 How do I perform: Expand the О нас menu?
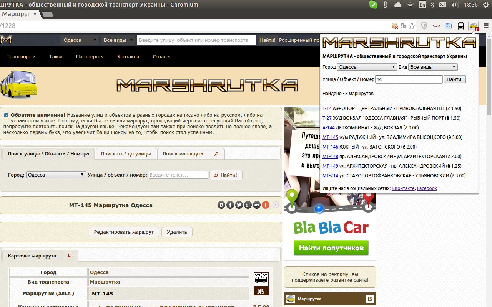tap(161, 56)
